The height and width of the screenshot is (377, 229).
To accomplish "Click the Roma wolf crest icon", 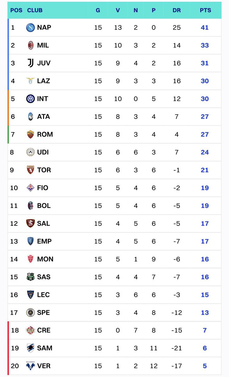I will (x=30, y=134).
